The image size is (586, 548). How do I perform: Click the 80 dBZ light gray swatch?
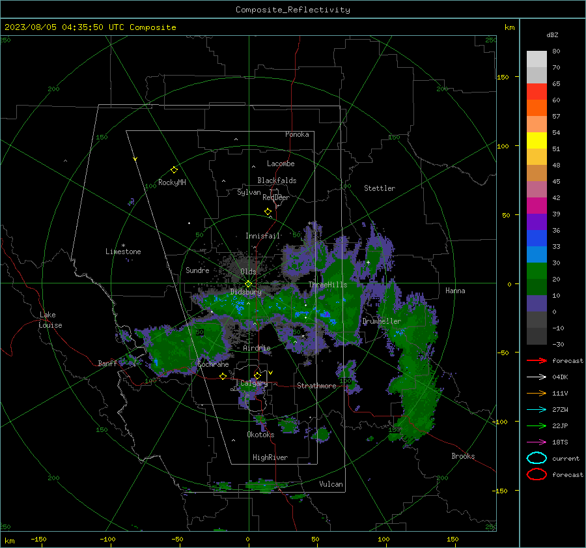point(537,59)
